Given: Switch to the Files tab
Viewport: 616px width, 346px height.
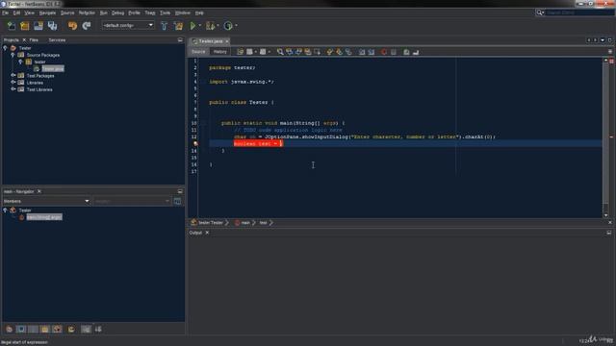Looking at the screenshot, I should click(34, 40).
